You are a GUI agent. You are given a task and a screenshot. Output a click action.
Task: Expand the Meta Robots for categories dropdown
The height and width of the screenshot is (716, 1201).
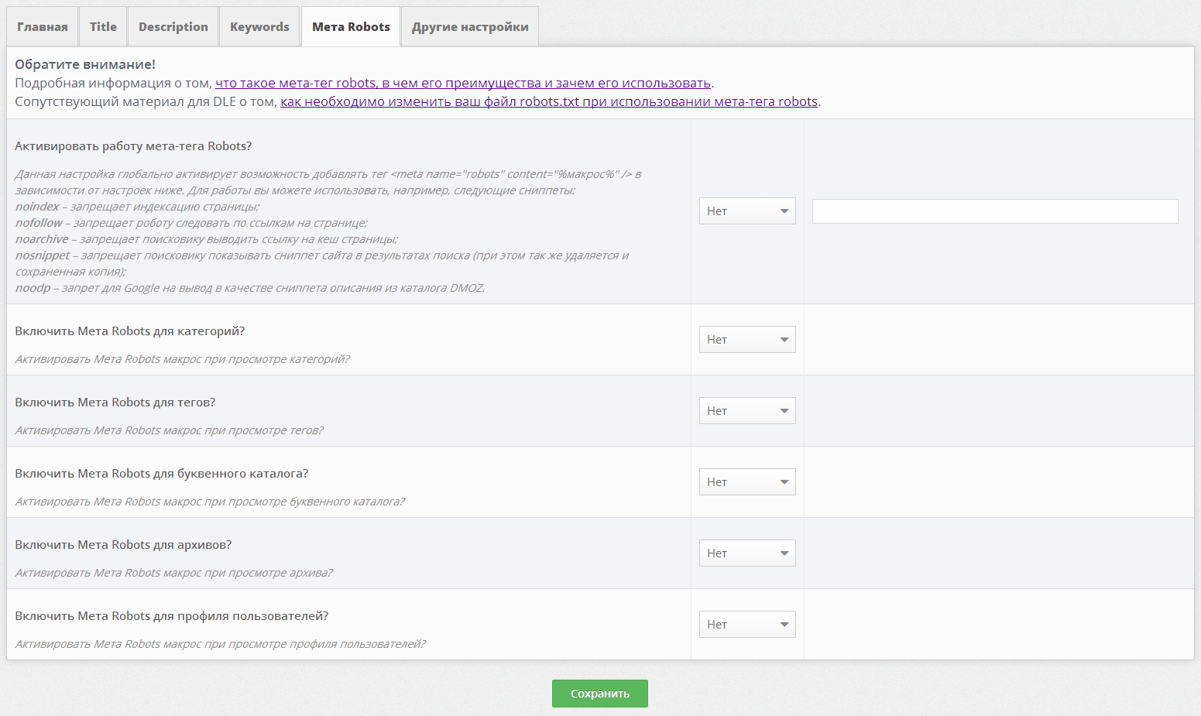[x=747, y=340]
